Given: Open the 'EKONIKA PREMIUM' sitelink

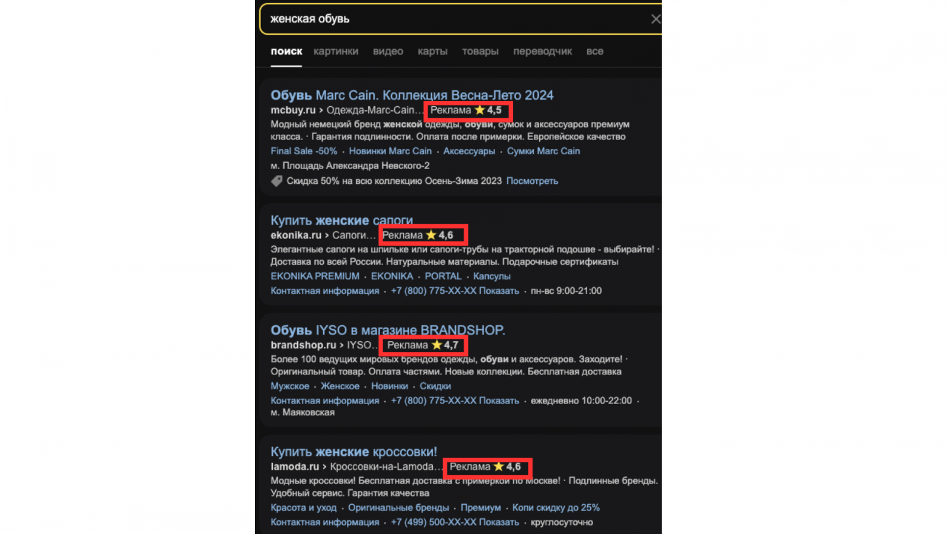Looking at the screenshot, I should click(x=315, y=276).
